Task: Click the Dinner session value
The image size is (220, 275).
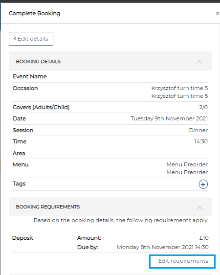Action: pyautogui.click(x=198, y=130)
